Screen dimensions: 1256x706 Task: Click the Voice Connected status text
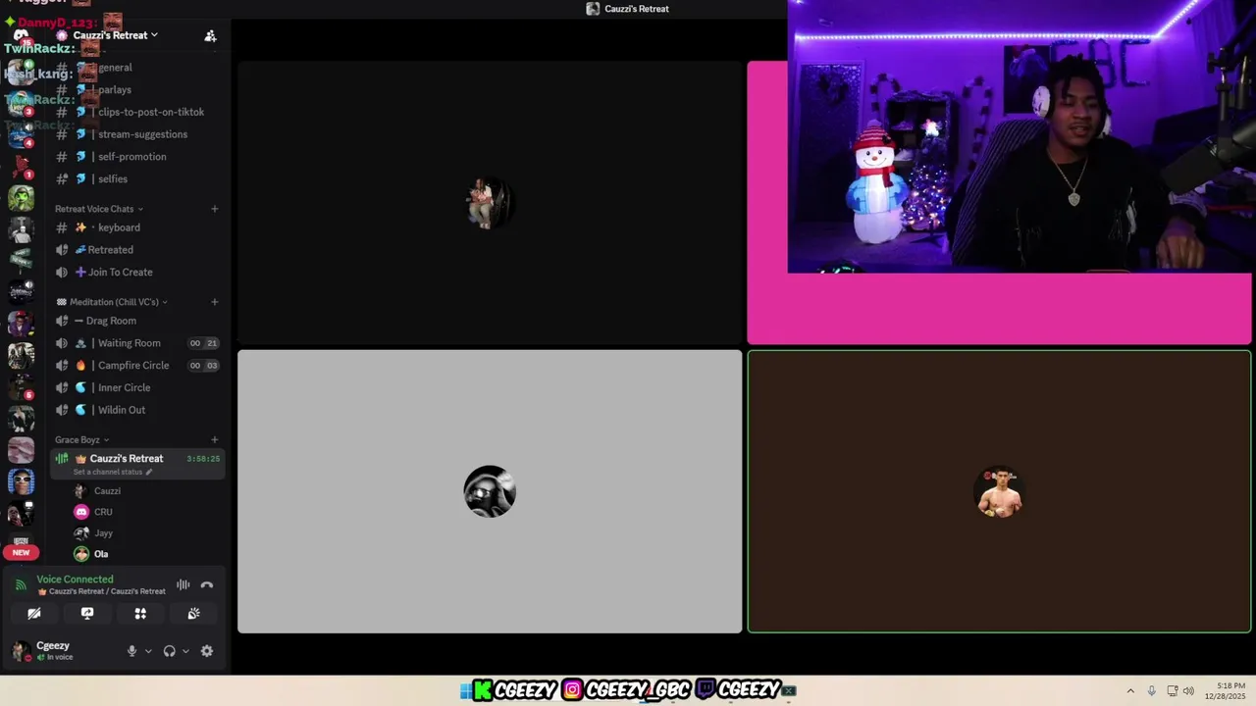[75, 580]
